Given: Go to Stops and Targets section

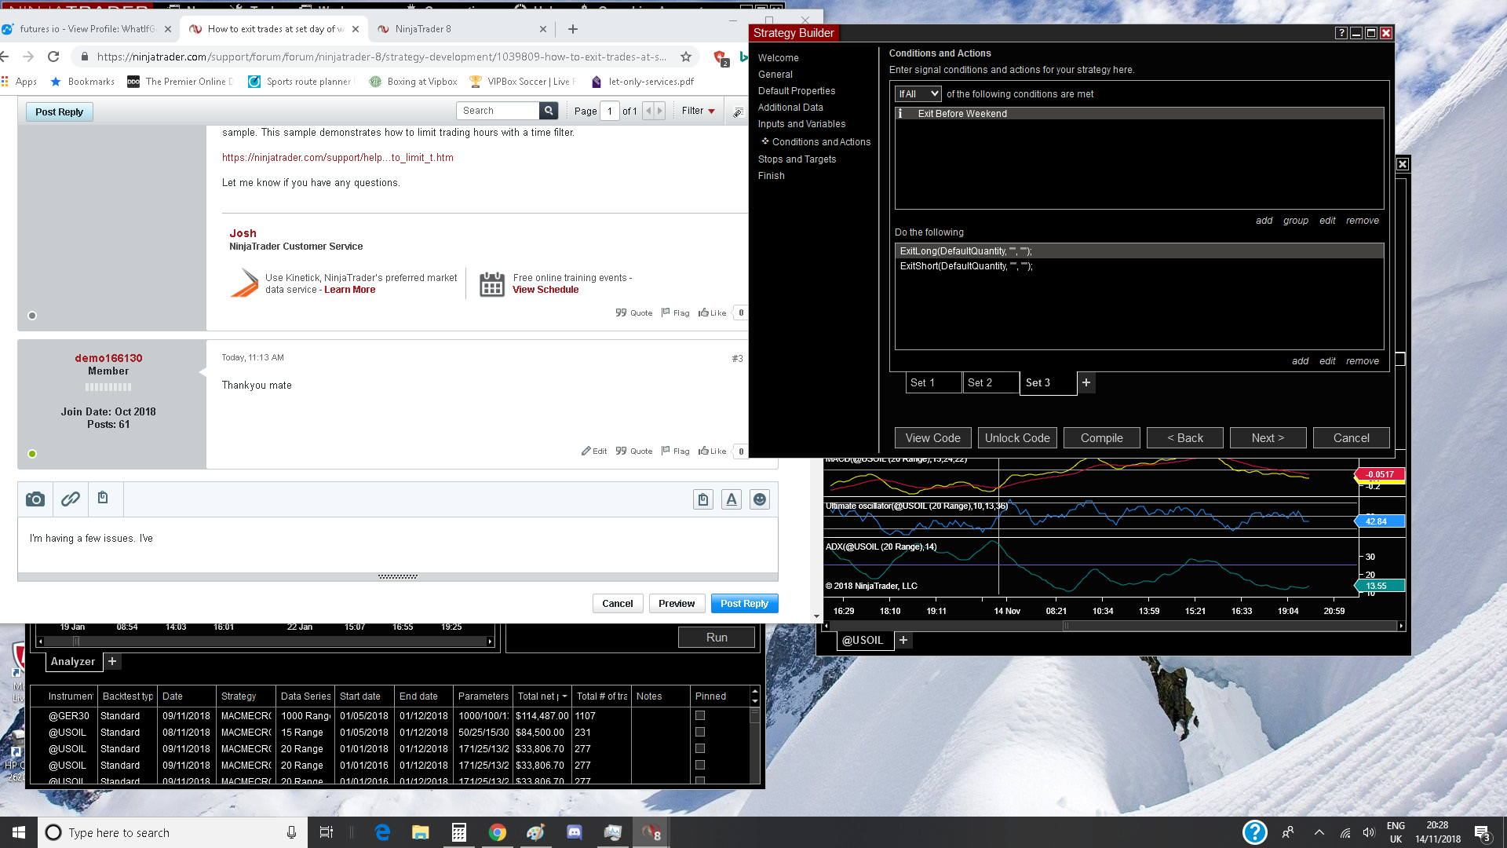Looking at the screenshot, I should tap(797, 159).
